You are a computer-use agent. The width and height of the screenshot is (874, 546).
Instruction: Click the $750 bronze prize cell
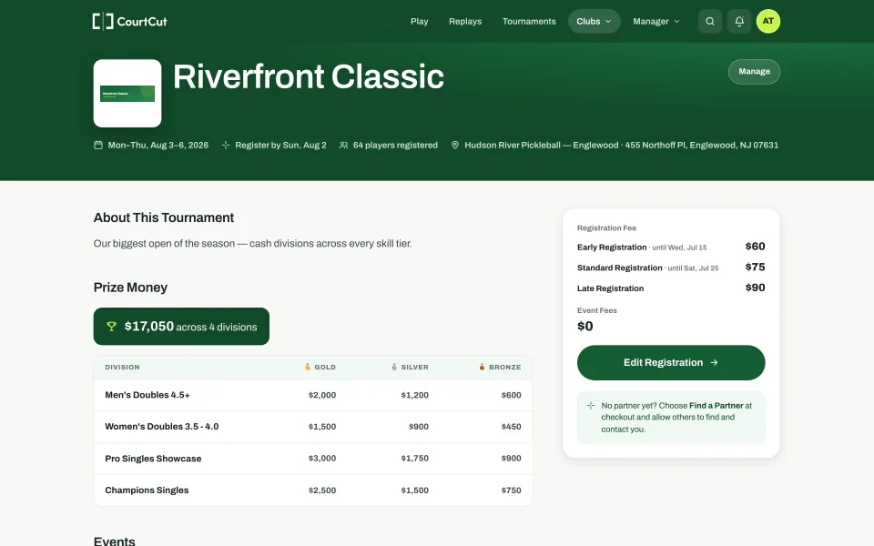[511, 490]
